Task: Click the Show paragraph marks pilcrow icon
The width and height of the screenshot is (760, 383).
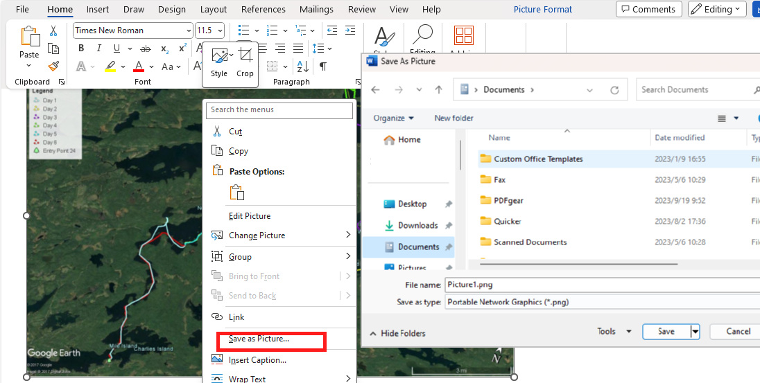Action: tap(322, 66)
